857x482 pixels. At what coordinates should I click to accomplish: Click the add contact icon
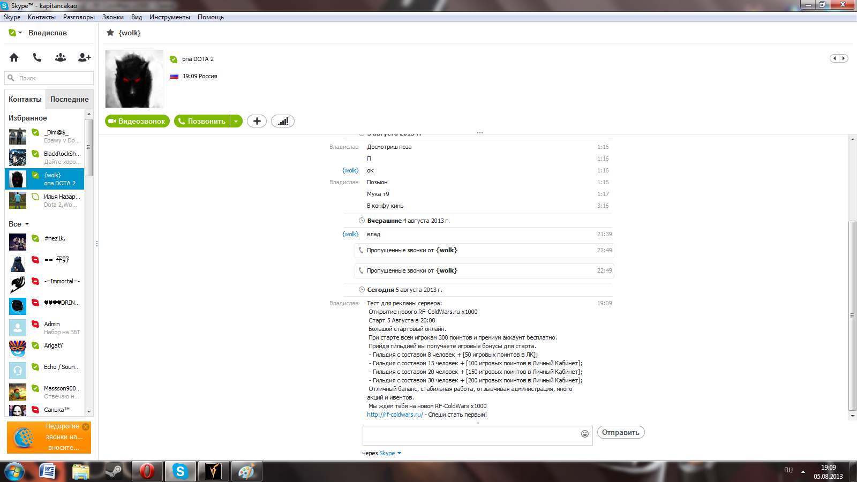tap(85, 57)
